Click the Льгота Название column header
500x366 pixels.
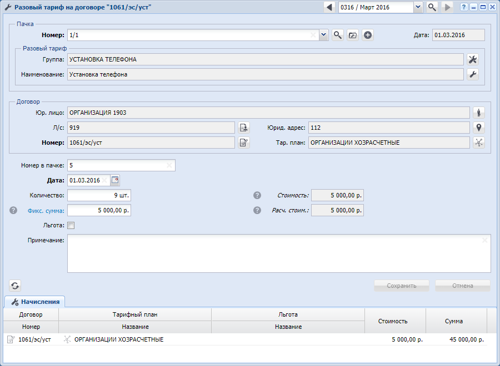coord(288,327)
